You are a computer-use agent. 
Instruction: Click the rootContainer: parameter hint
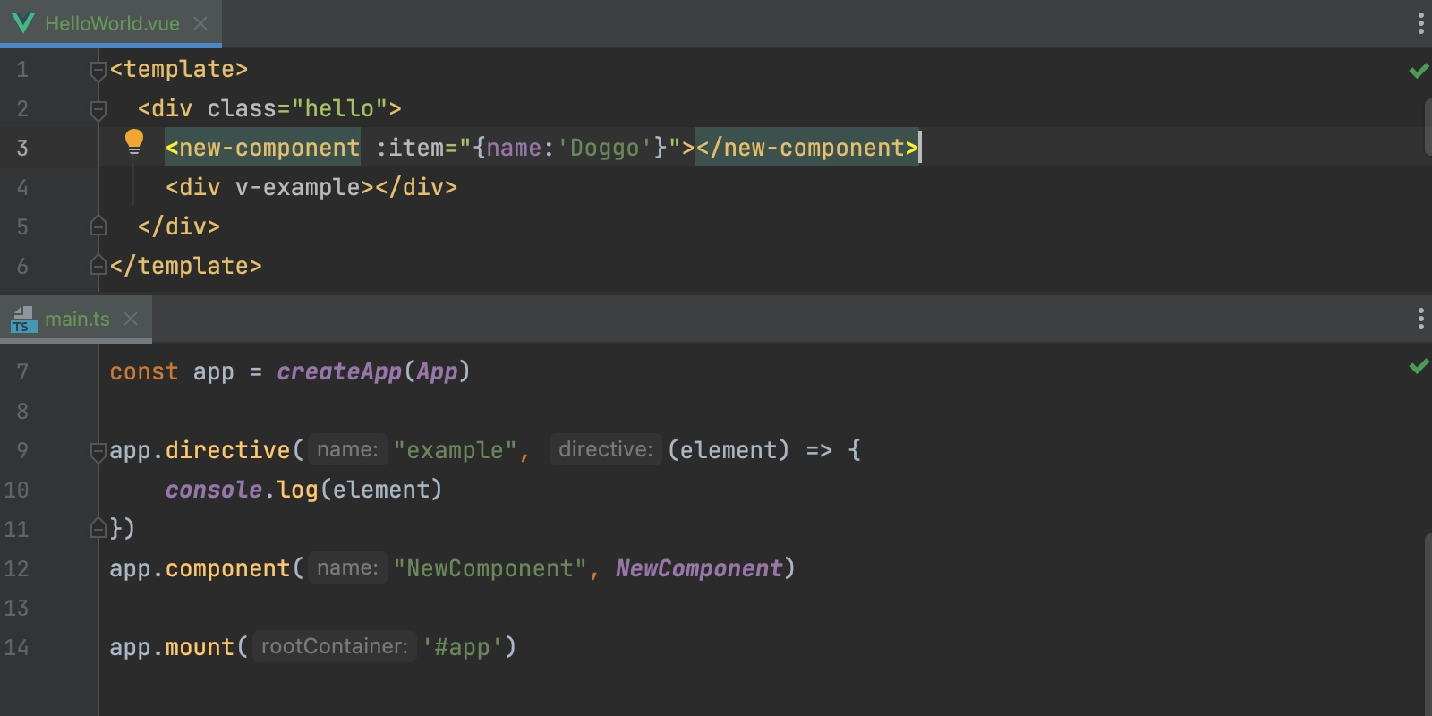[334, 646]
